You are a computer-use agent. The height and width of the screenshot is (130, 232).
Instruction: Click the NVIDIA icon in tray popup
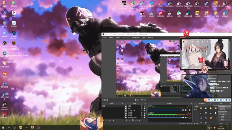[211, 123]
